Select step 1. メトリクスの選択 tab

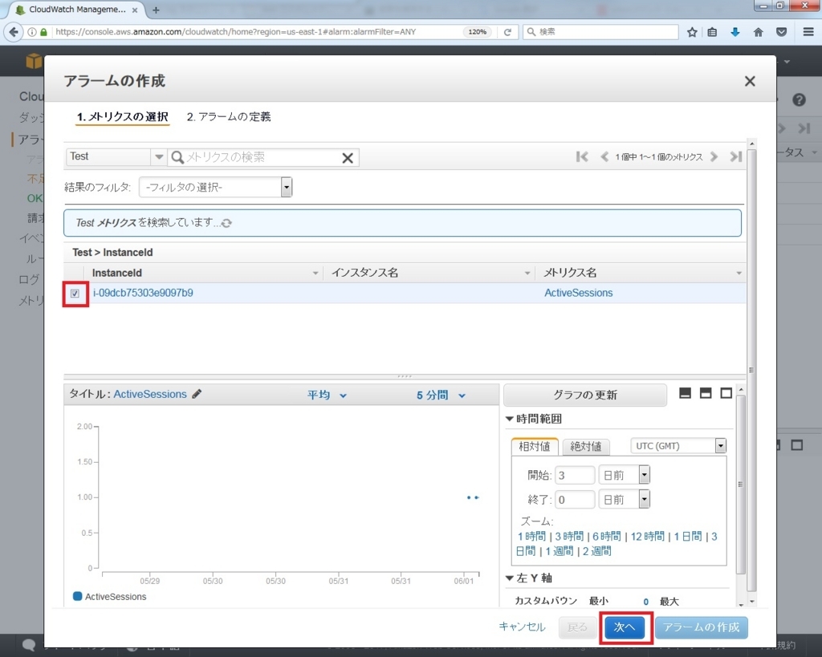tap(123, 117)
